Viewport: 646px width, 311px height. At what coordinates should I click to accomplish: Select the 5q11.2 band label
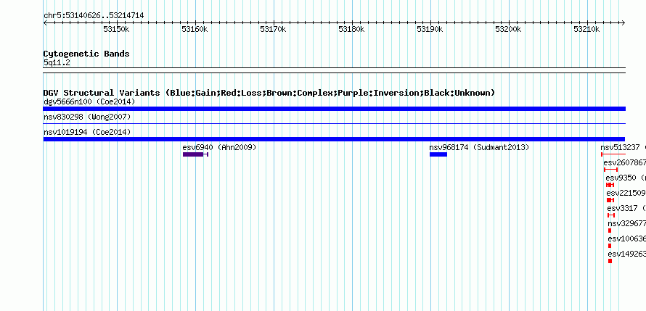pos(57,63)
